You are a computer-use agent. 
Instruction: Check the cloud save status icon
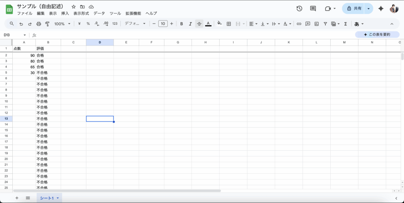(91, 7)
